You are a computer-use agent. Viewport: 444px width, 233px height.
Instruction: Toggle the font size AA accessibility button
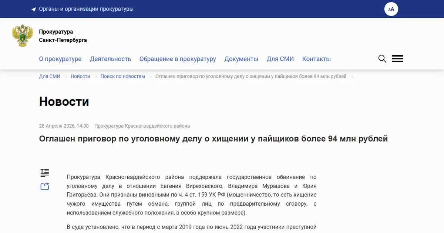391,9
